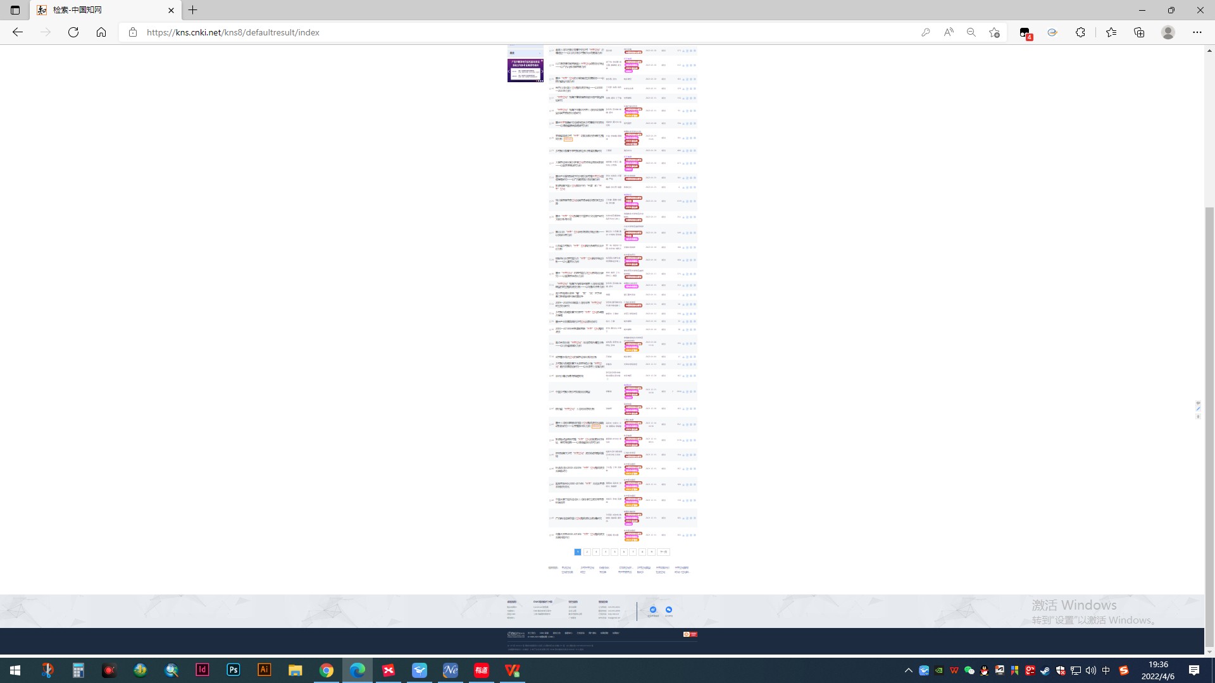Expand the hidden system tray icons chevron

909,670
